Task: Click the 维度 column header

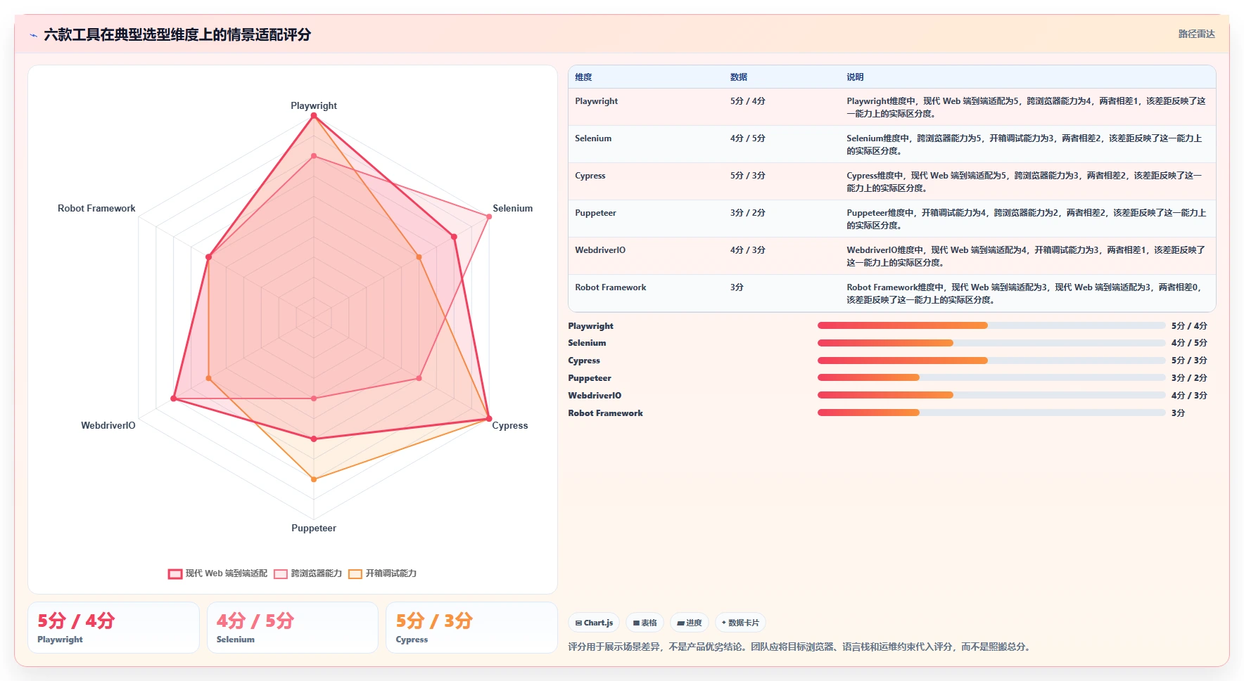Action: pyautogui.click(x=583, y=77)
